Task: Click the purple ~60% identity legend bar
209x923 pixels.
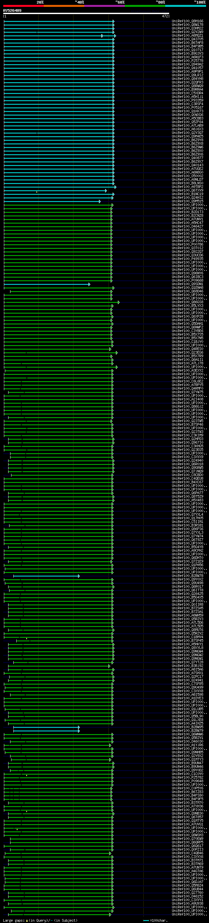Action: point(105,6)
